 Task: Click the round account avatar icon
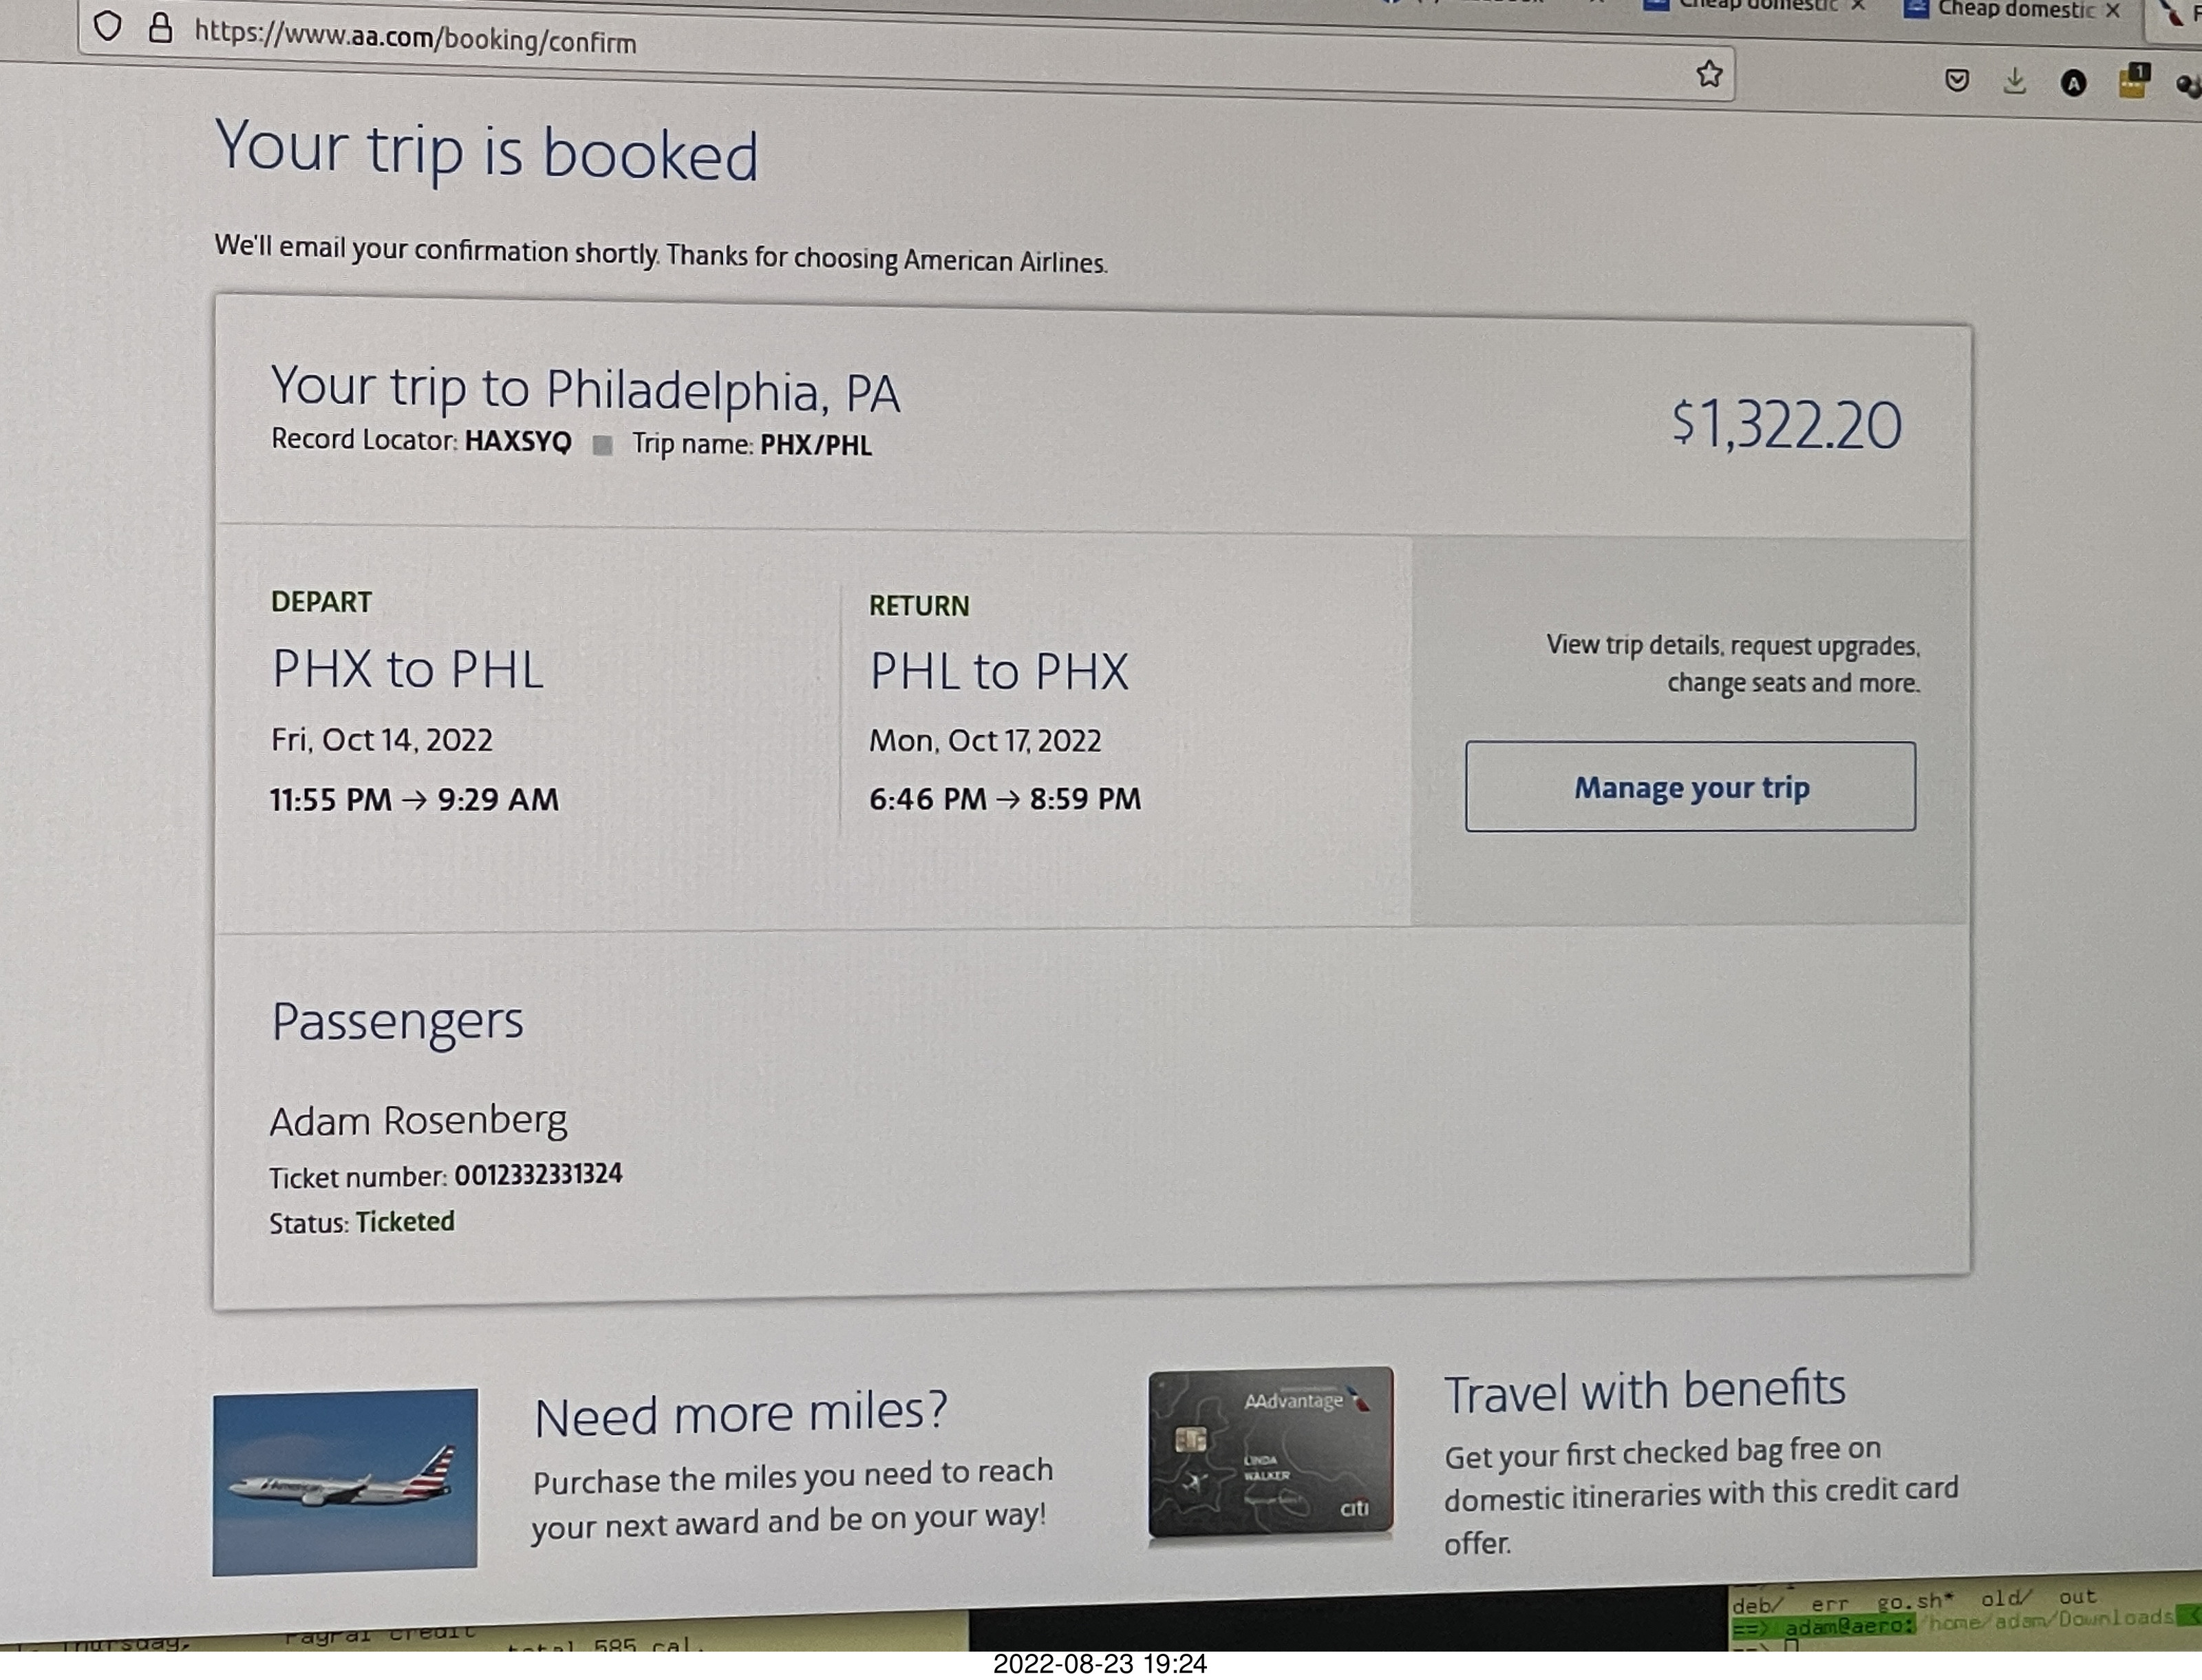coord(2074,83)
